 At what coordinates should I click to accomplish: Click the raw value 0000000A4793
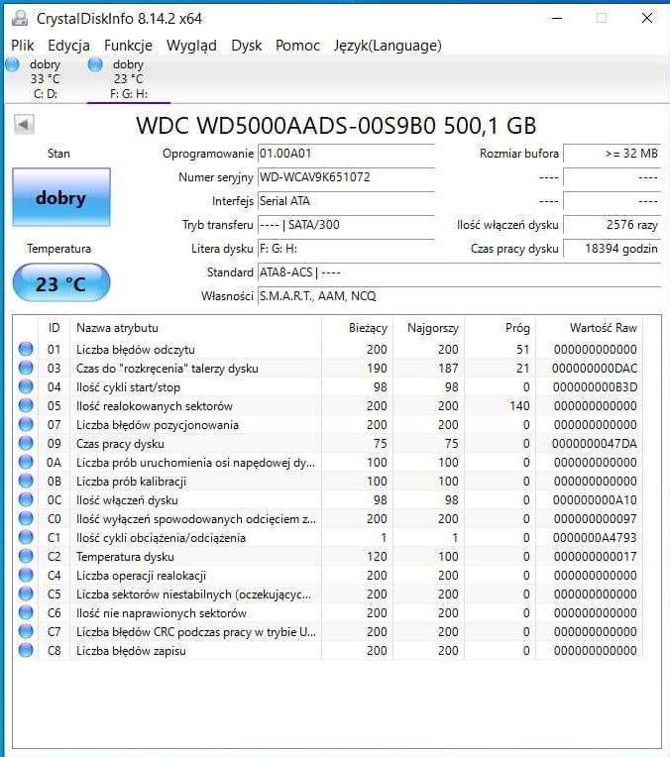pos(595,537)
